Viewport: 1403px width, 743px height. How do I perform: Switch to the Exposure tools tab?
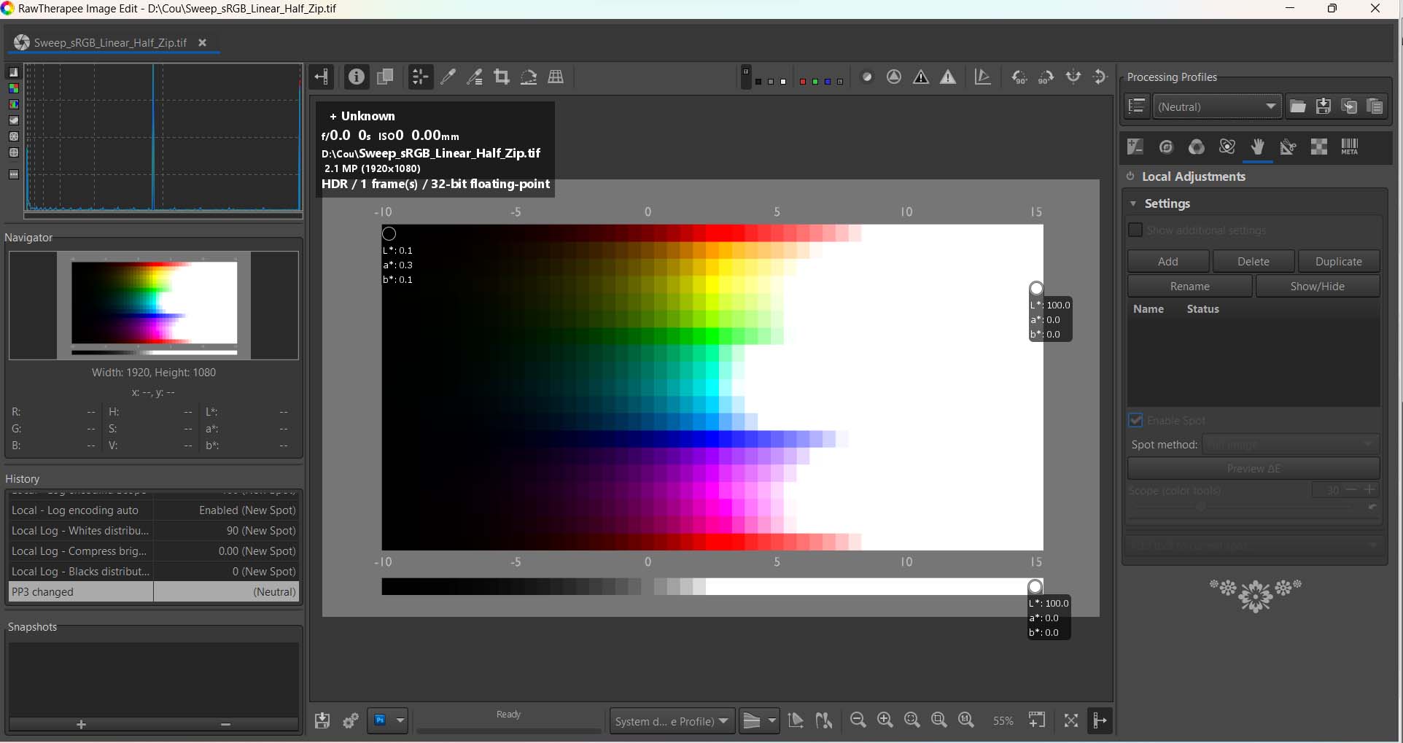coord(1135,147)
